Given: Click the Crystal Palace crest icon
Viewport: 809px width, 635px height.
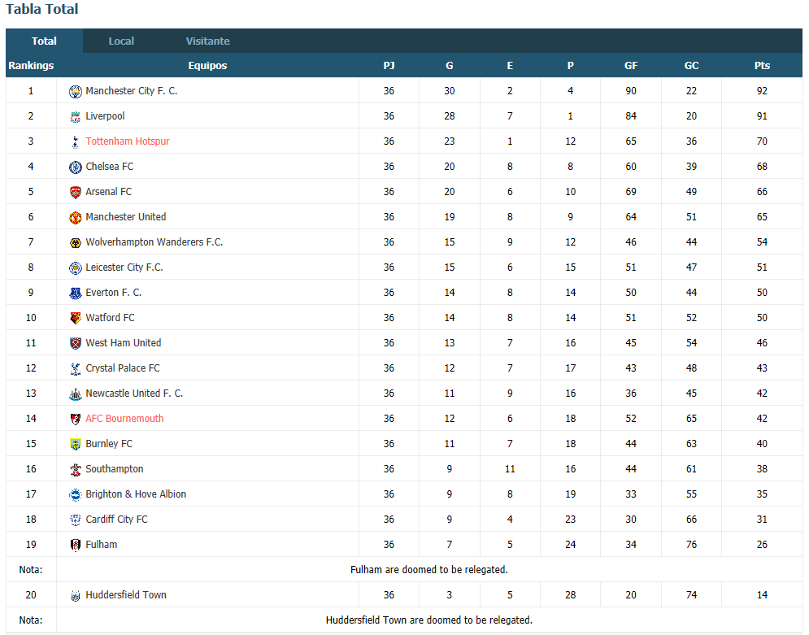Looking at the screenshot, I should coord(76,369).
